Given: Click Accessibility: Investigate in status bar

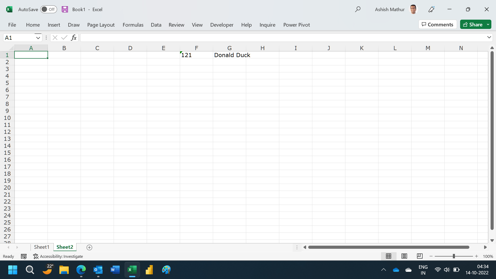Looking at the screenshot, I should tap(58, 256).
